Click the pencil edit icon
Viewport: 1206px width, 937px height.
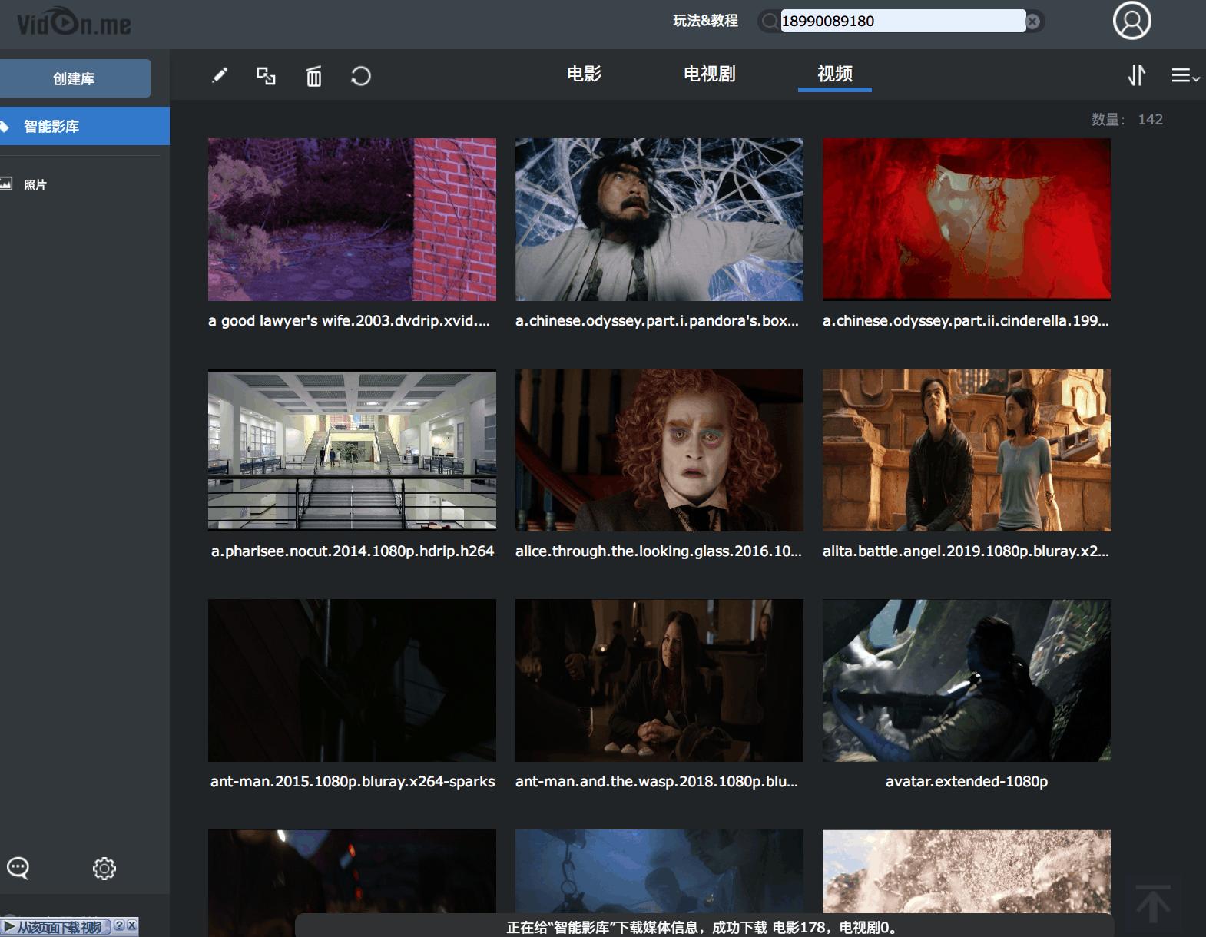point(220,75)
